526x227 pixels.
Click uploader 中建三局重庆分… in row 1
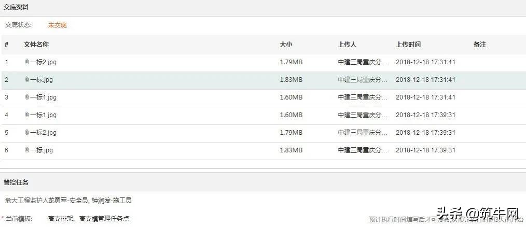(363, 62)
